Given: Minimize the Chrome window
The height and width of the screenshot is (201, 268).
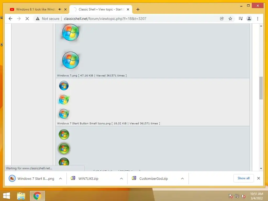Looking at the screenshot, I should (x=241, y=6).
